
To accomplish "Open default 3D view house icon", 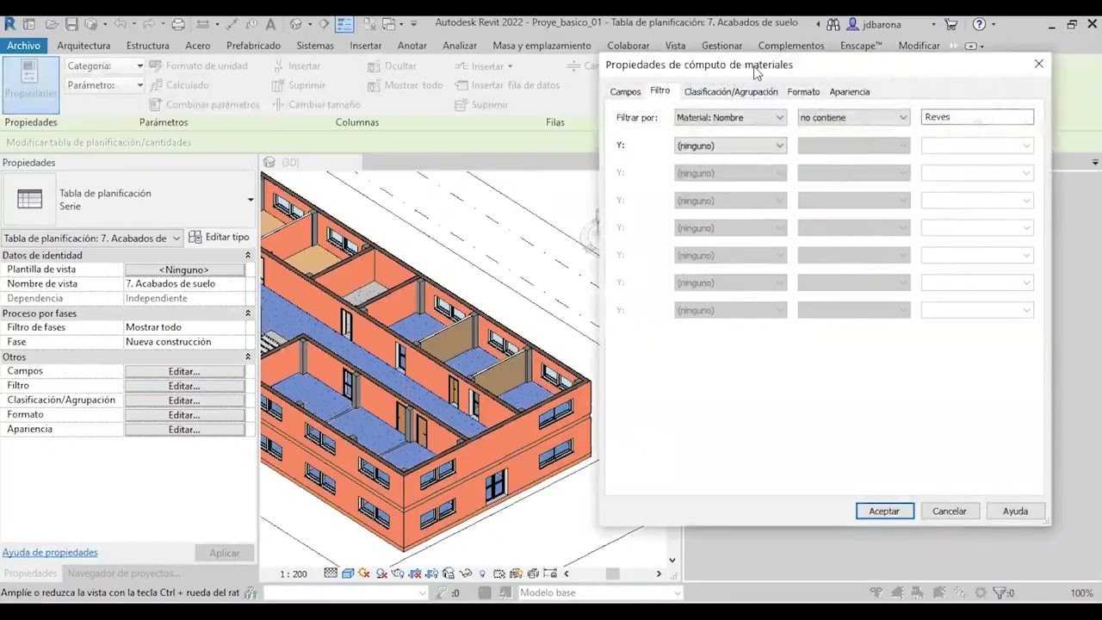I will (x=296, y=24).
